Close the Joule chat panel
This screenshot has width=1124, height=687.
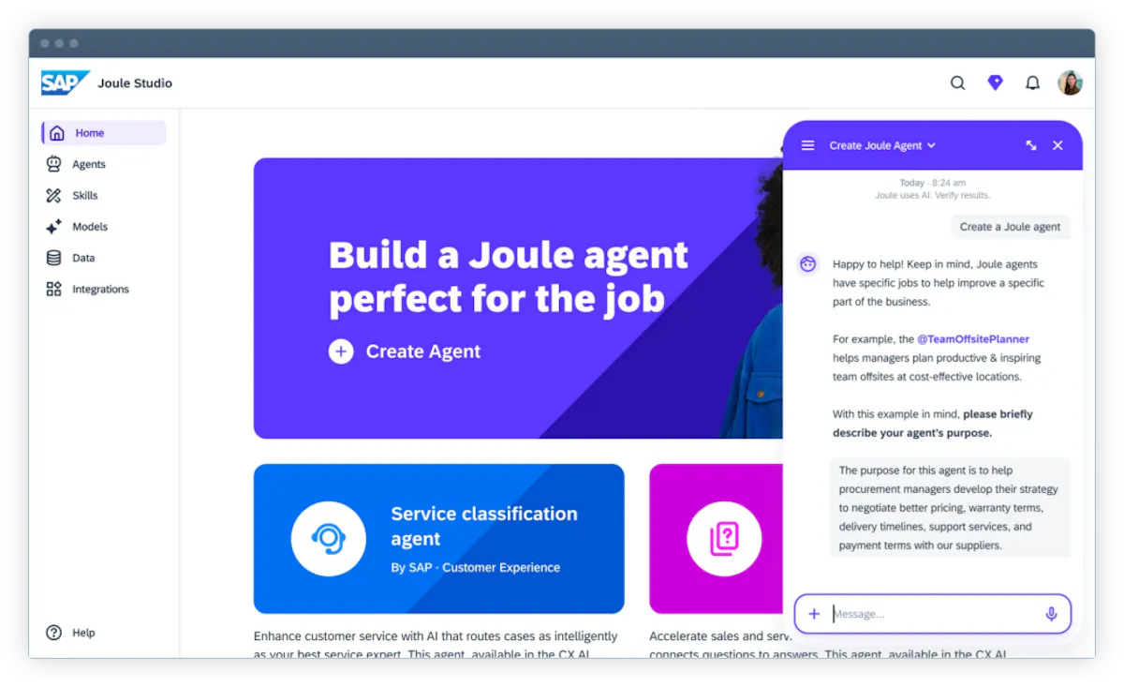pyautogui.click(x=1057, y=145)
